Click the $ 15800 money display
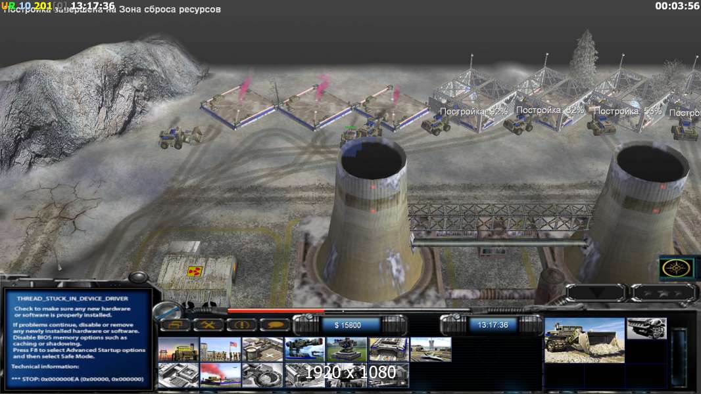The height and width of the screenshot is (394, 701). pyautogui.click(x=348, y=325)
